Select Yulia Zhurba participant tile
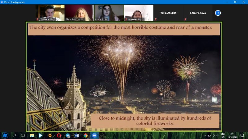The width and height of the screenshot is (248, 139). pos(168,13)
